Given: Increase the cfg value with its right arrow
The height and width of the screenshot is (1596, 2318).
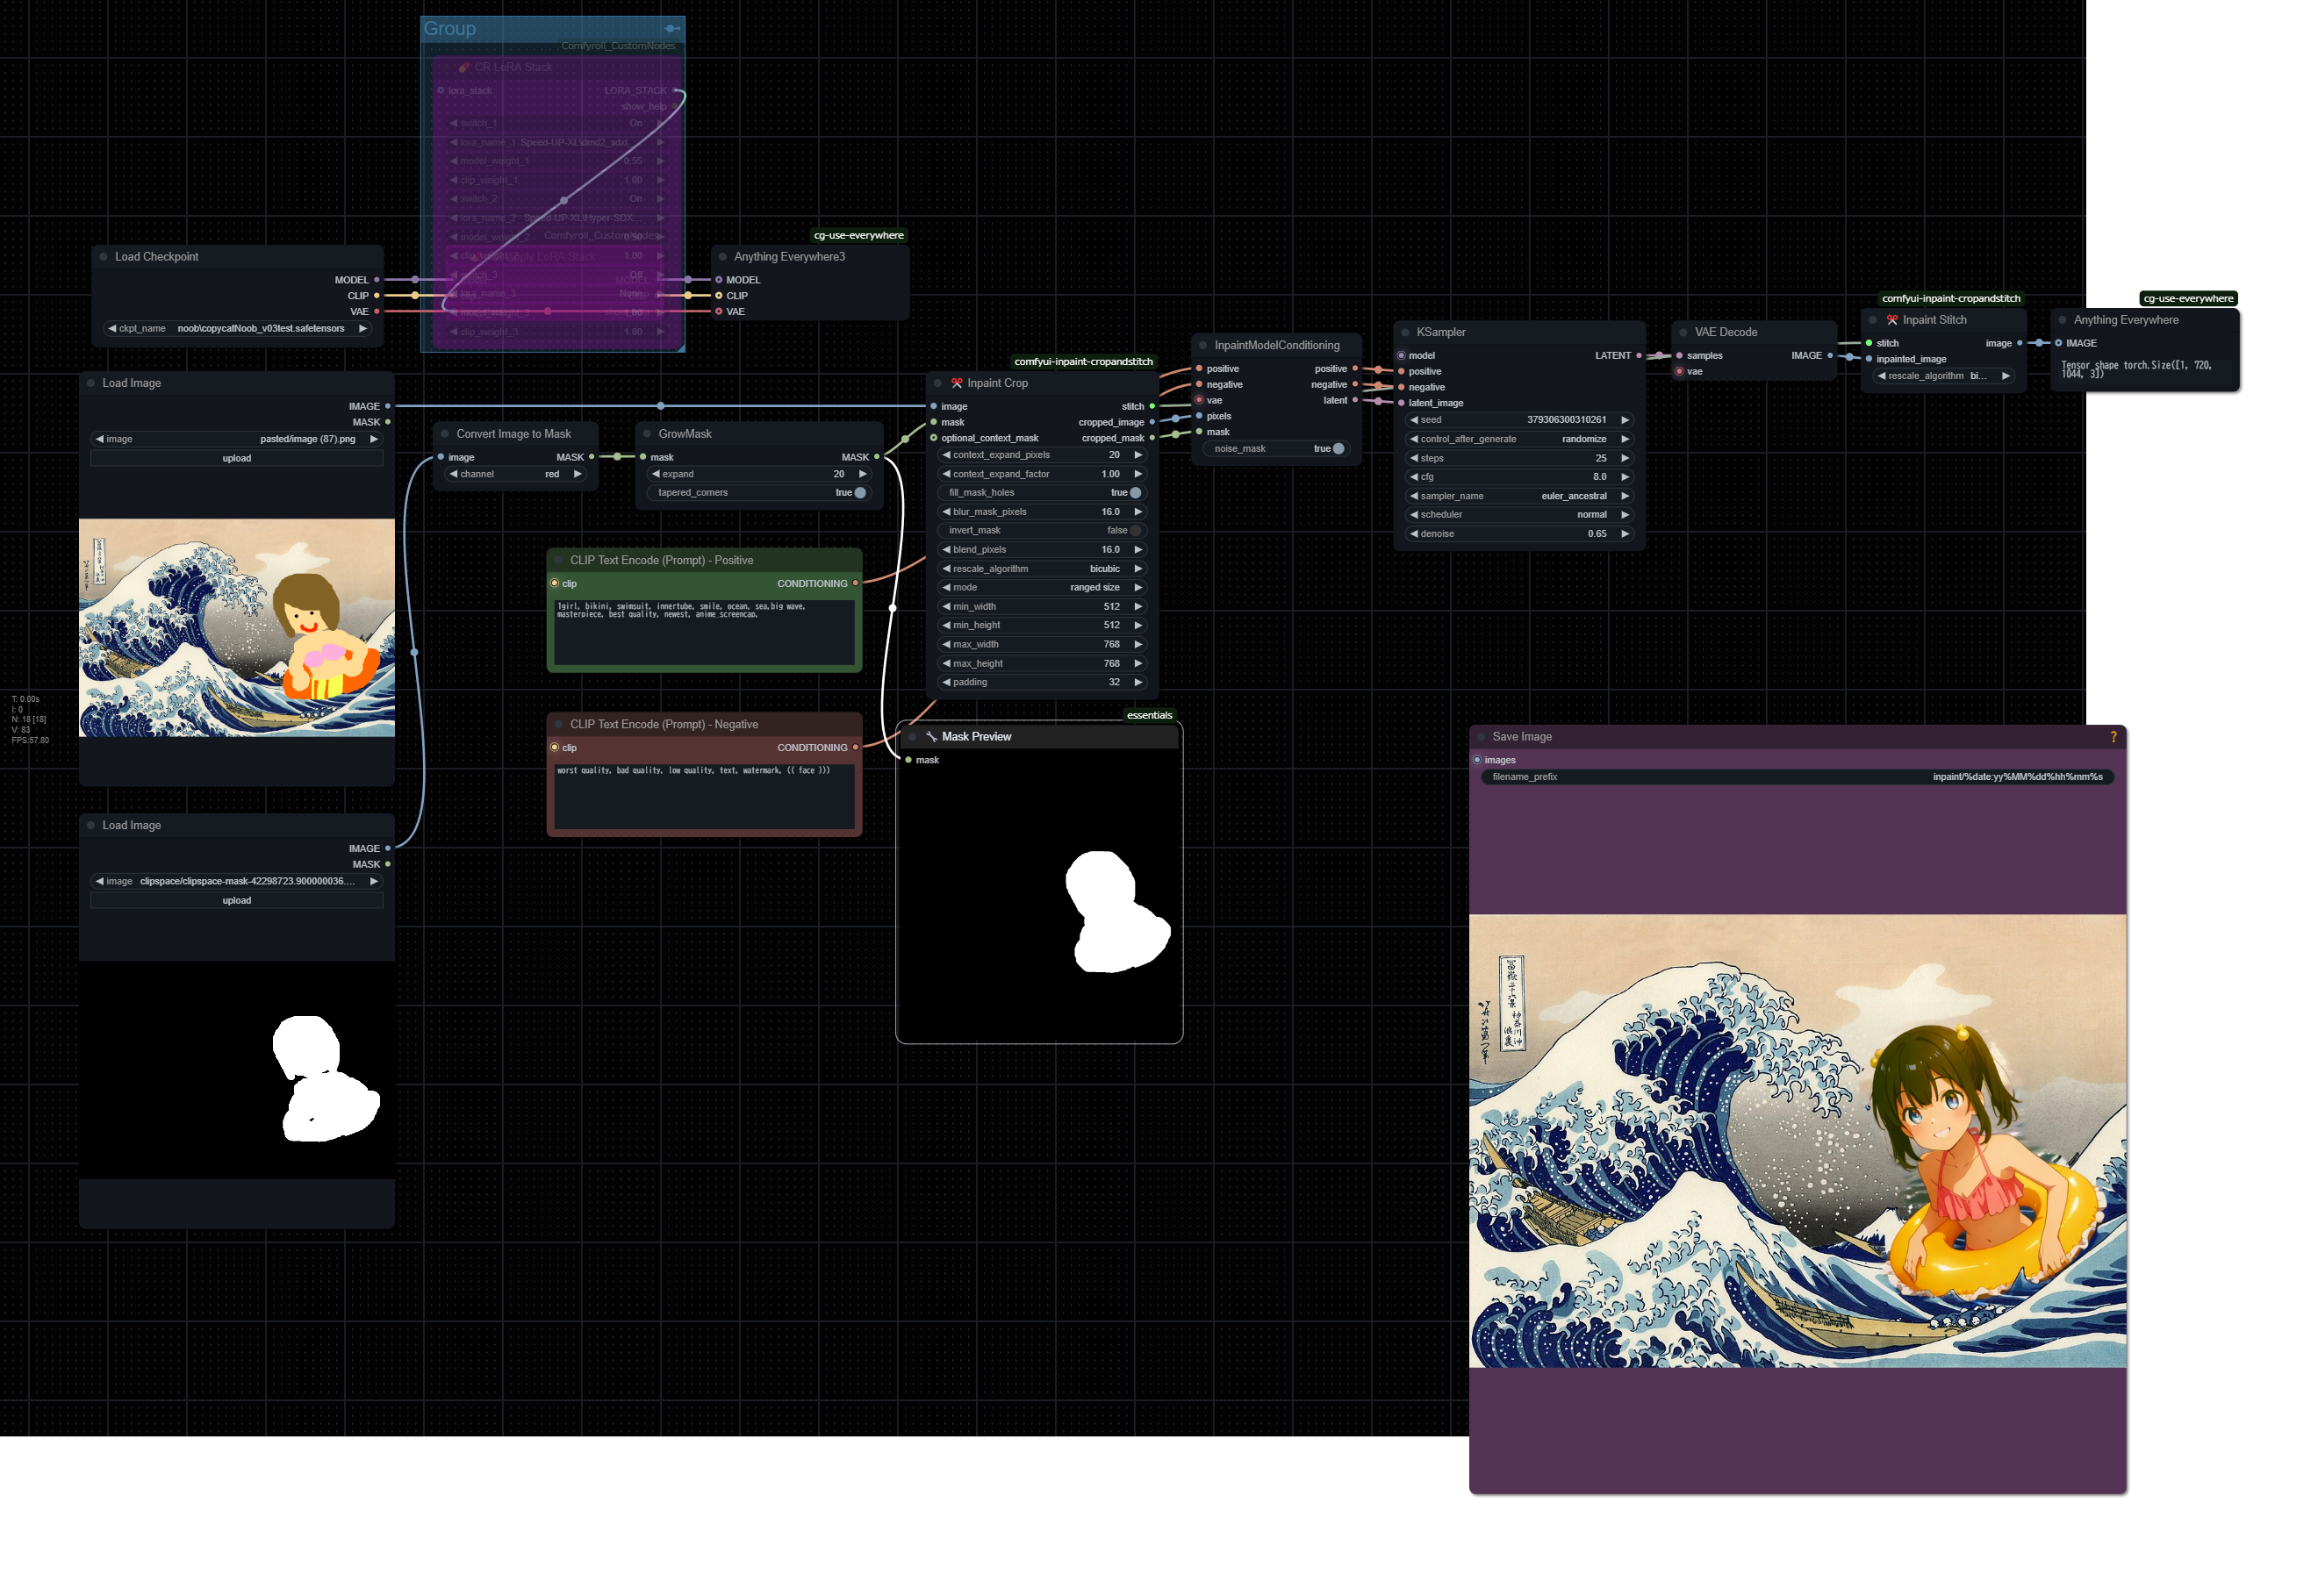Looking at the screenshot, I should [x=1625, y=477].
